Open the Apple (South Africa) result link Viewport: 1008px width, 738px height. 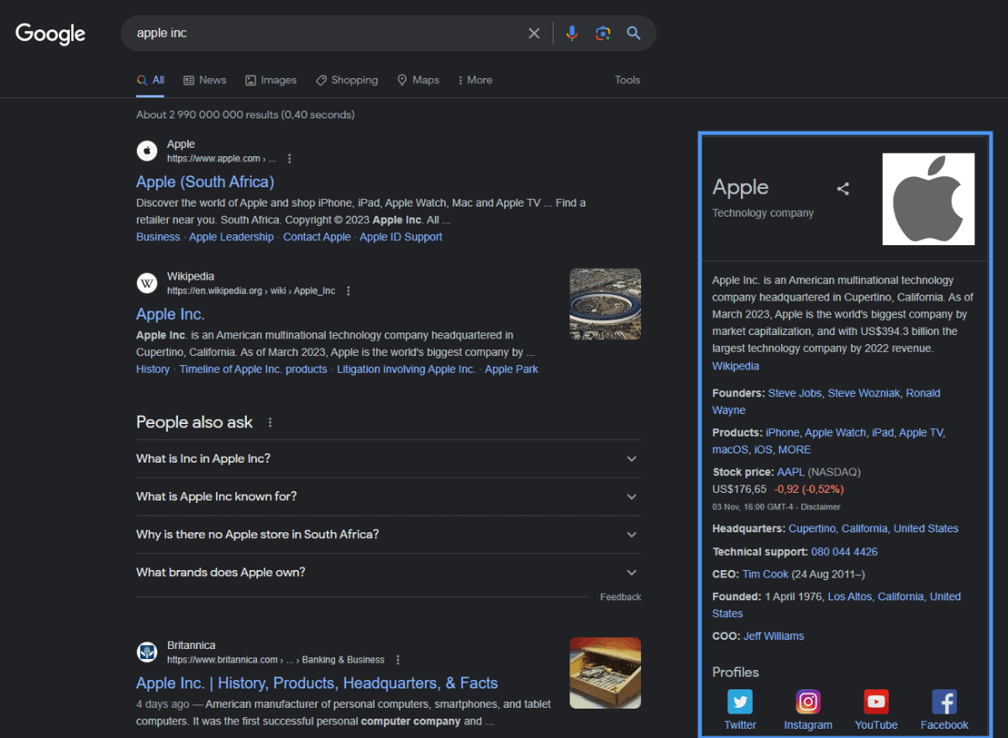pyautogui.click(x=205, y=181)
